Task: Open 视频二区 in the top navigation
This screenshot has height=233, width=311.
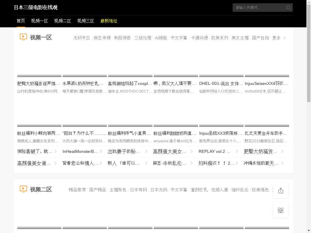Action: (x=63, y=21)
